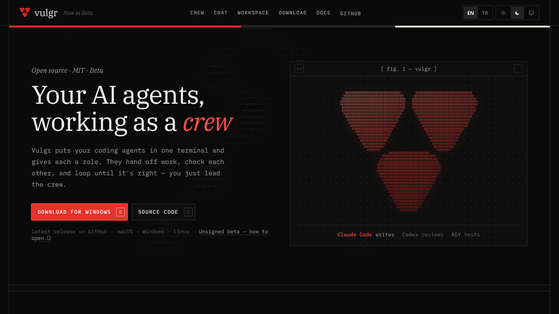Open the Workspace nav item
The image size is (559, 314).
tap(253, 13)
